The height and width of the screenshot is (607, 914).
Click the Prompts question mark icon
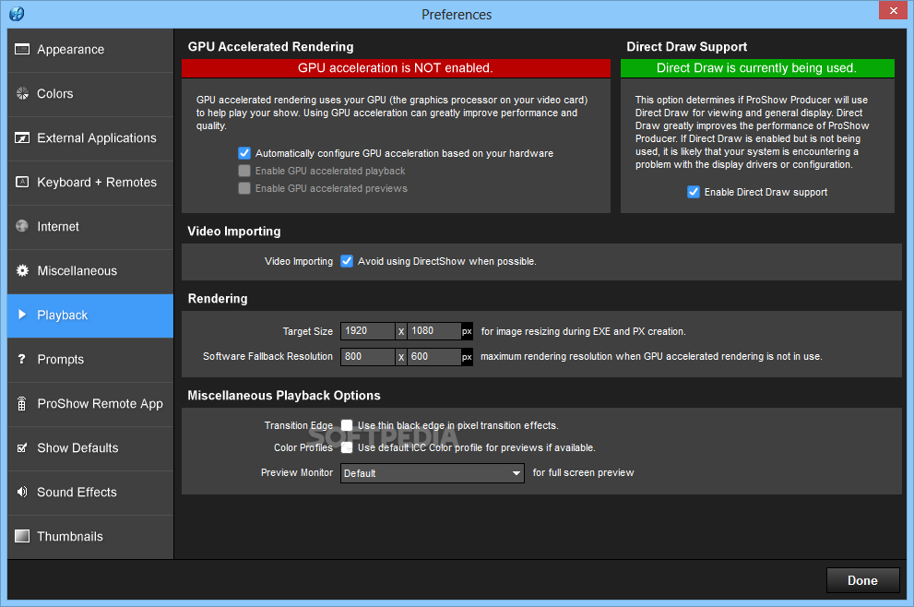click(x=21, y=359)
